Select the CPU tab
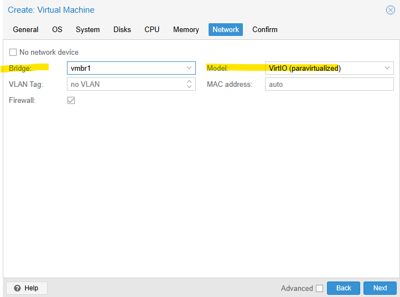This screenshot has width=400, height=297. pos(152,30)
